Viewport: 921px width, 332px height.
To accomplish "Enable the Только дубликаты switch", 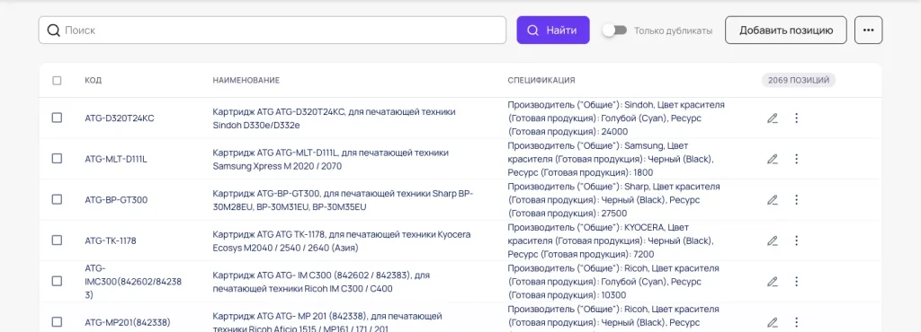I will pyautogui.click(x=614, y=30).
